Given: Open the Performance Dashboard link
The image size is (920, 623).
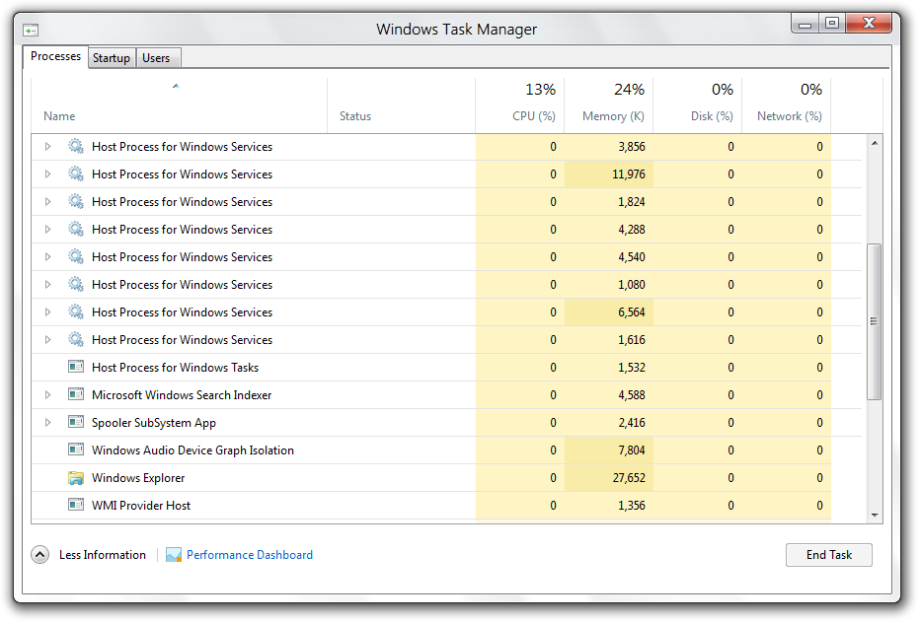Looking at the screenshot, I should 249,555.
